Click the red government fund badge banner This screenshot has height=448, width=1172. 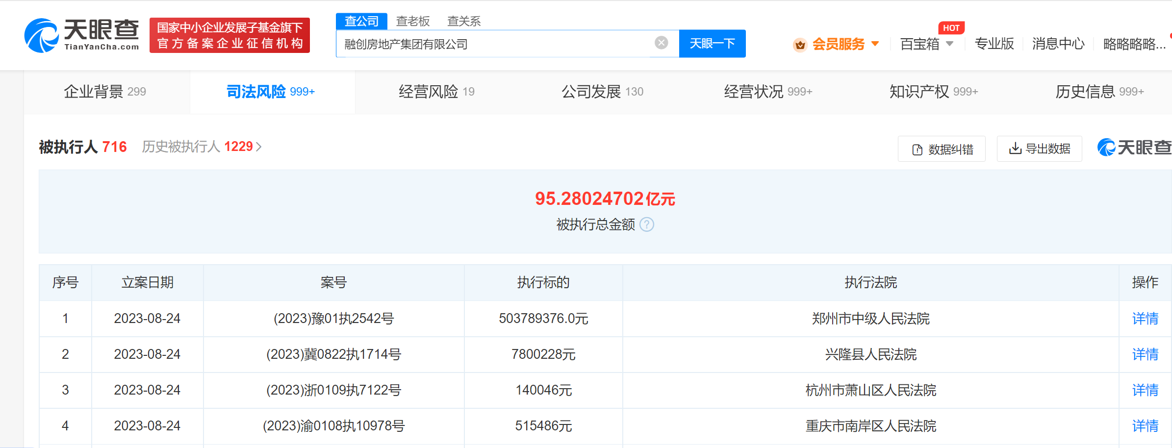coord(229,35)
